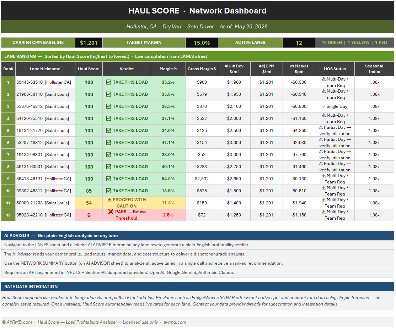
Task: Click the Haul Score column header
Action: [89, 69]
